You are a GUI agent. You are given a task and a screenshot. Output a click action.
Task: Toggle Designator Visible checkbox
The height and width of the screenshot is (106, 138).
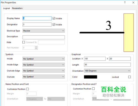[54, 24]
